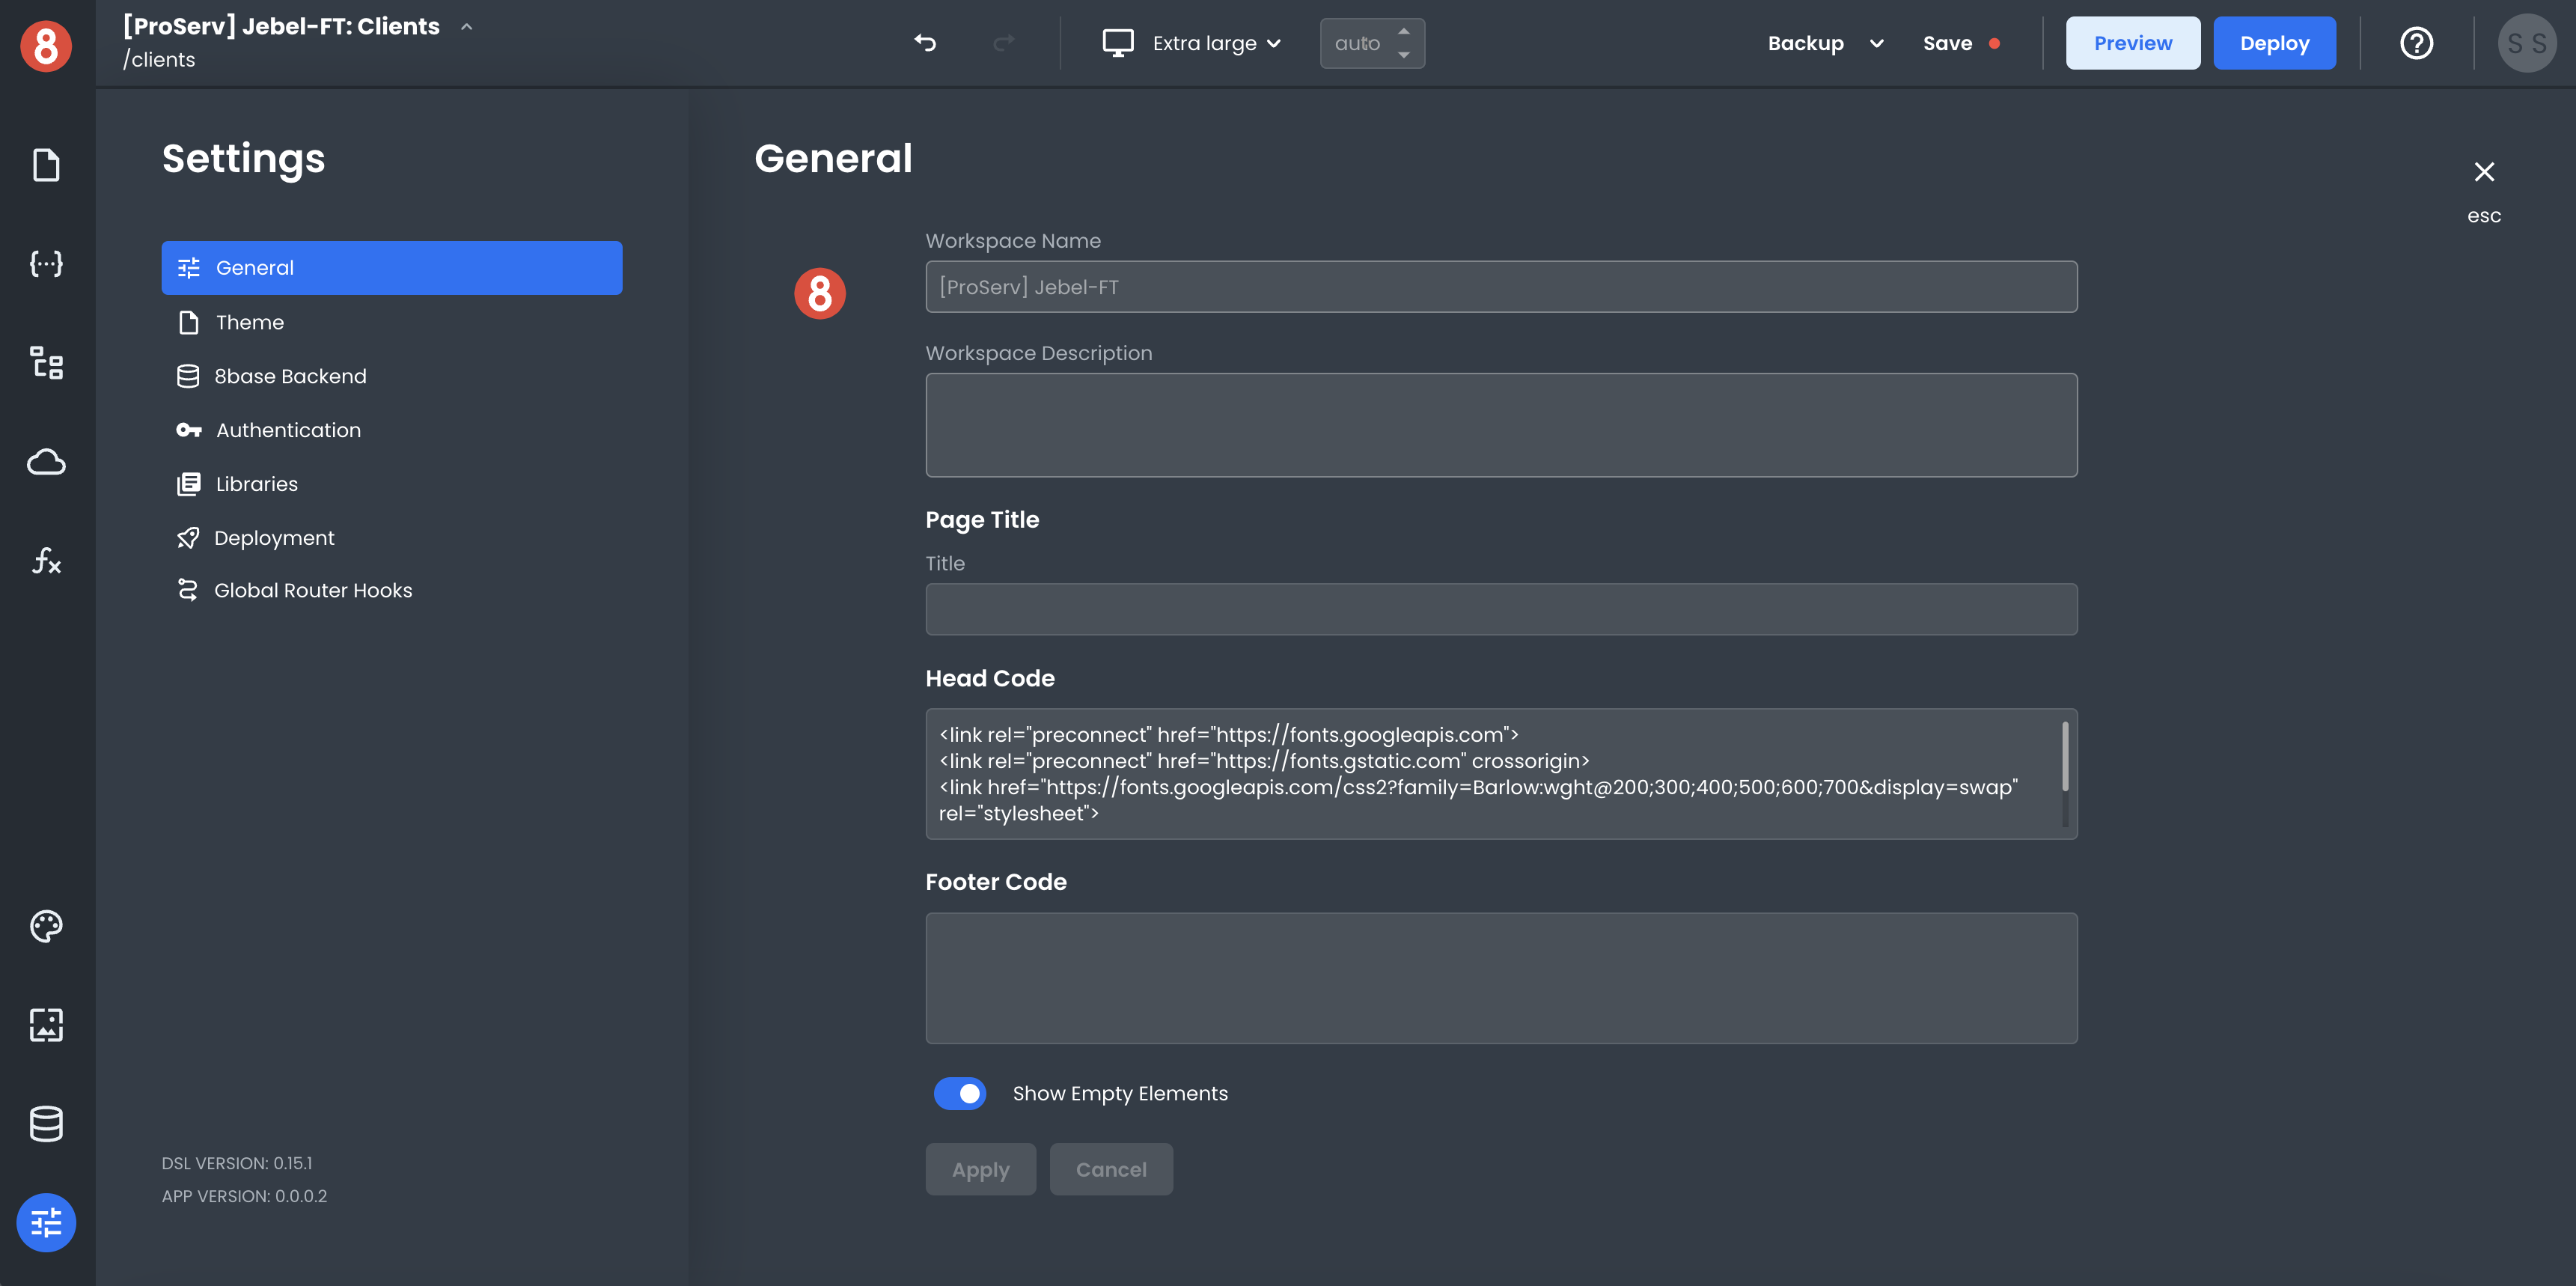Toggle the Show Empty Elements switch

960,1093
